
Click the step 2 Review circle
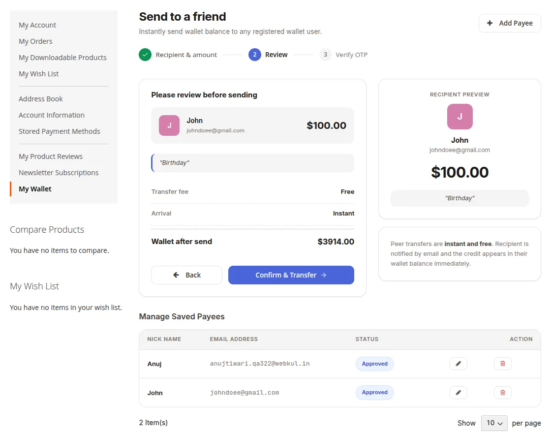pyautogui.click(x=255, y=55)
